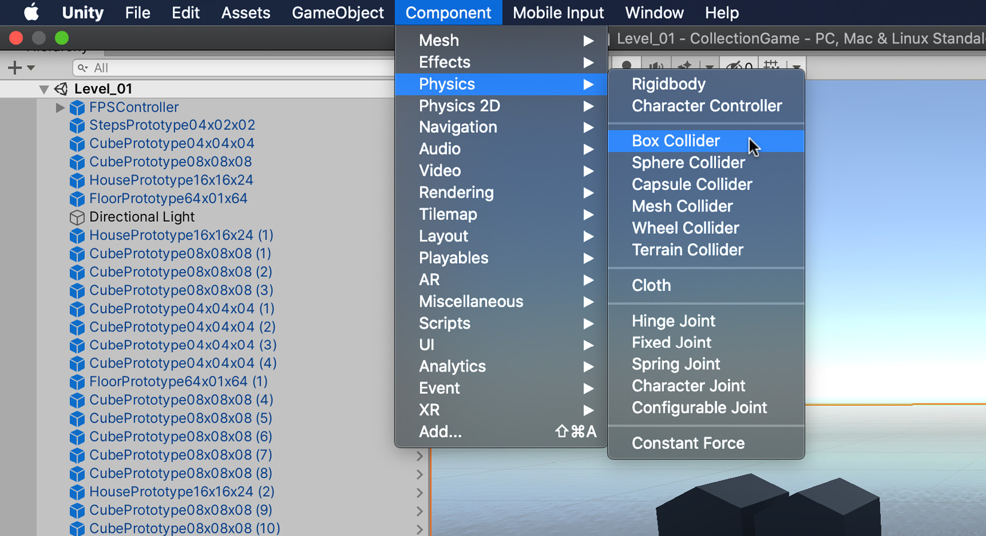The image size is (986, 536).
Task: Expand the Tilemap submenu arrow
Action: (x=589, y=215)
